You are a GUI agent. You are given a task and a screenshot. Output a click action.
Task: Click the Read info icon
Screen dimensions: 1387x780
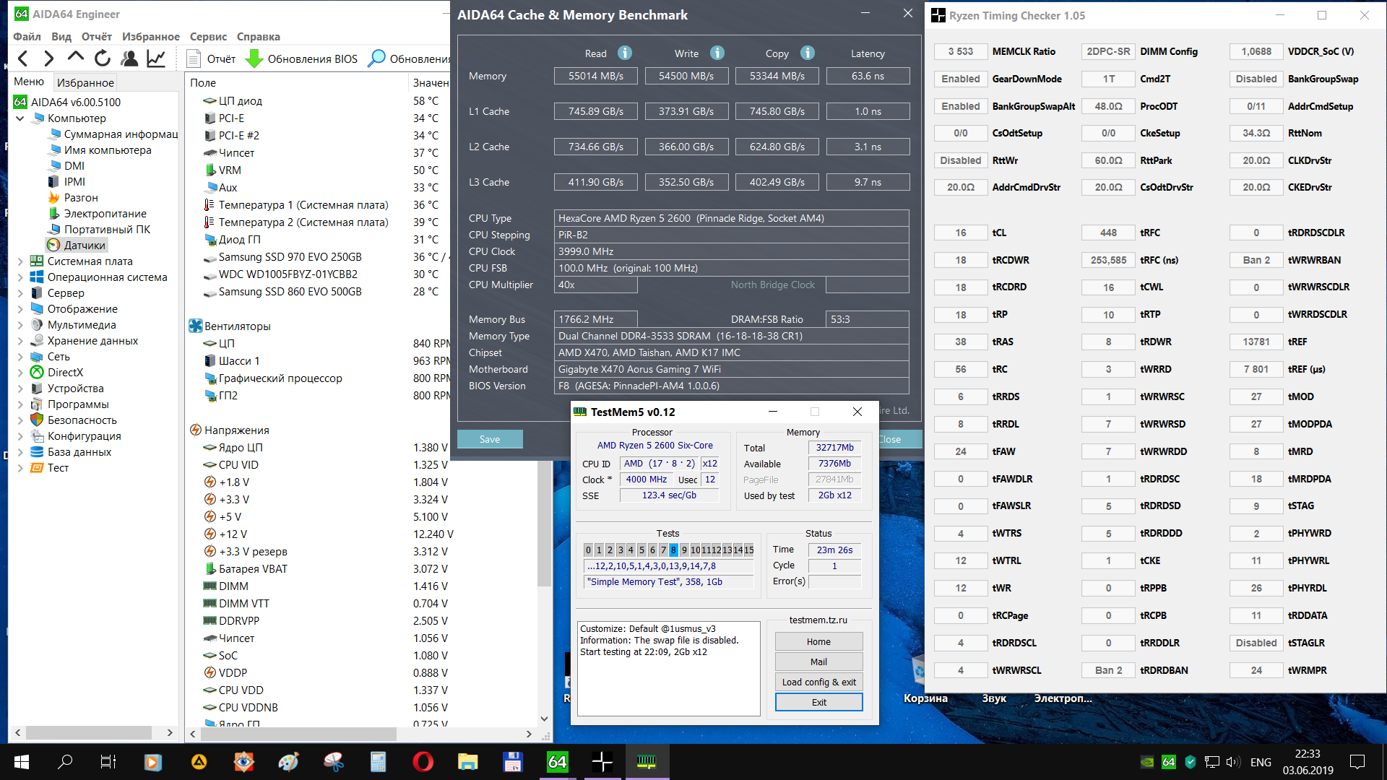(625, 53)
